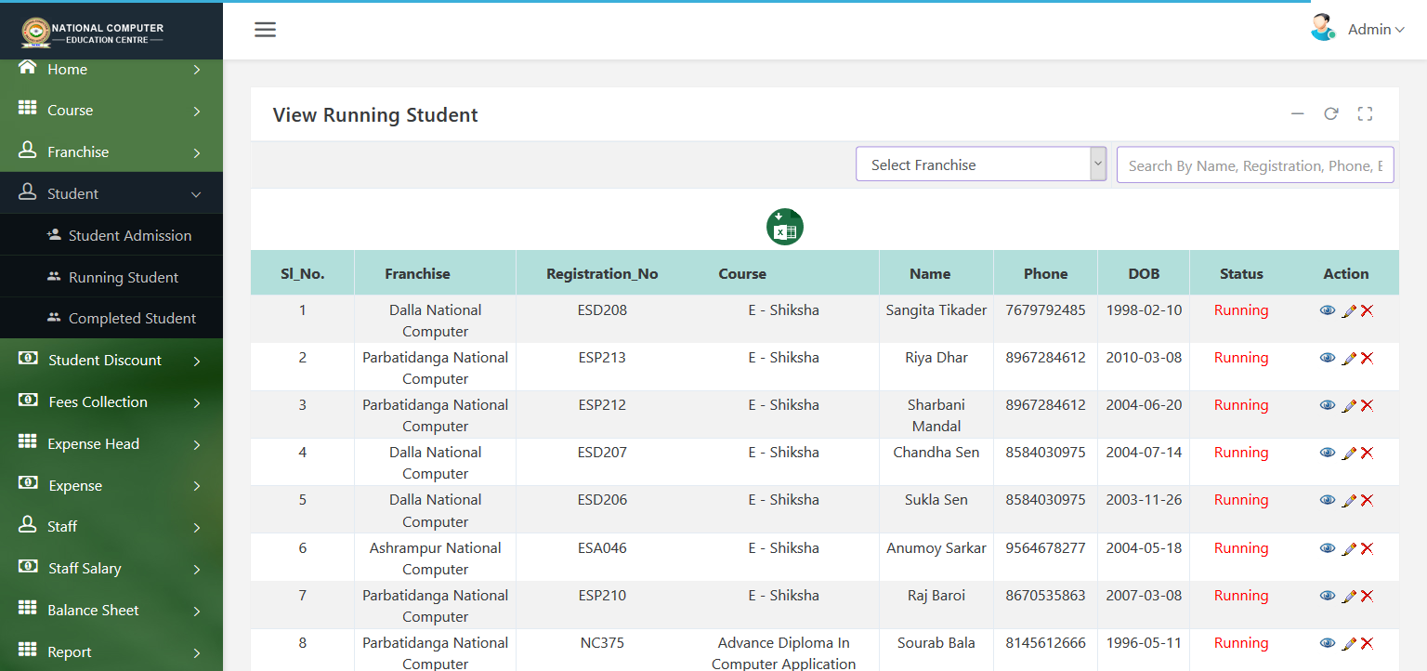Click the Registration_No column header
Screen dimensions: 1427x671
point(602,274)
